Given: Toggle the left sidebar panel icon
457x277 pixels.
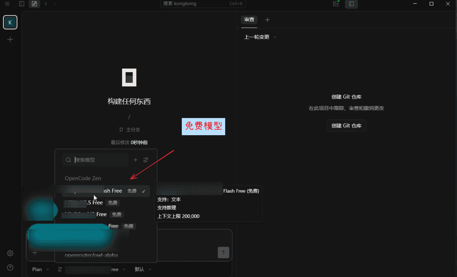Looking at the screenshot, I should tap(22, 4).
